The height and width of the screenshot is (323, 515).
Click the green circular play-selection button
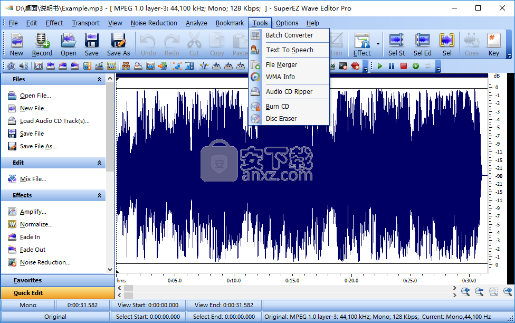pos(416,66)
